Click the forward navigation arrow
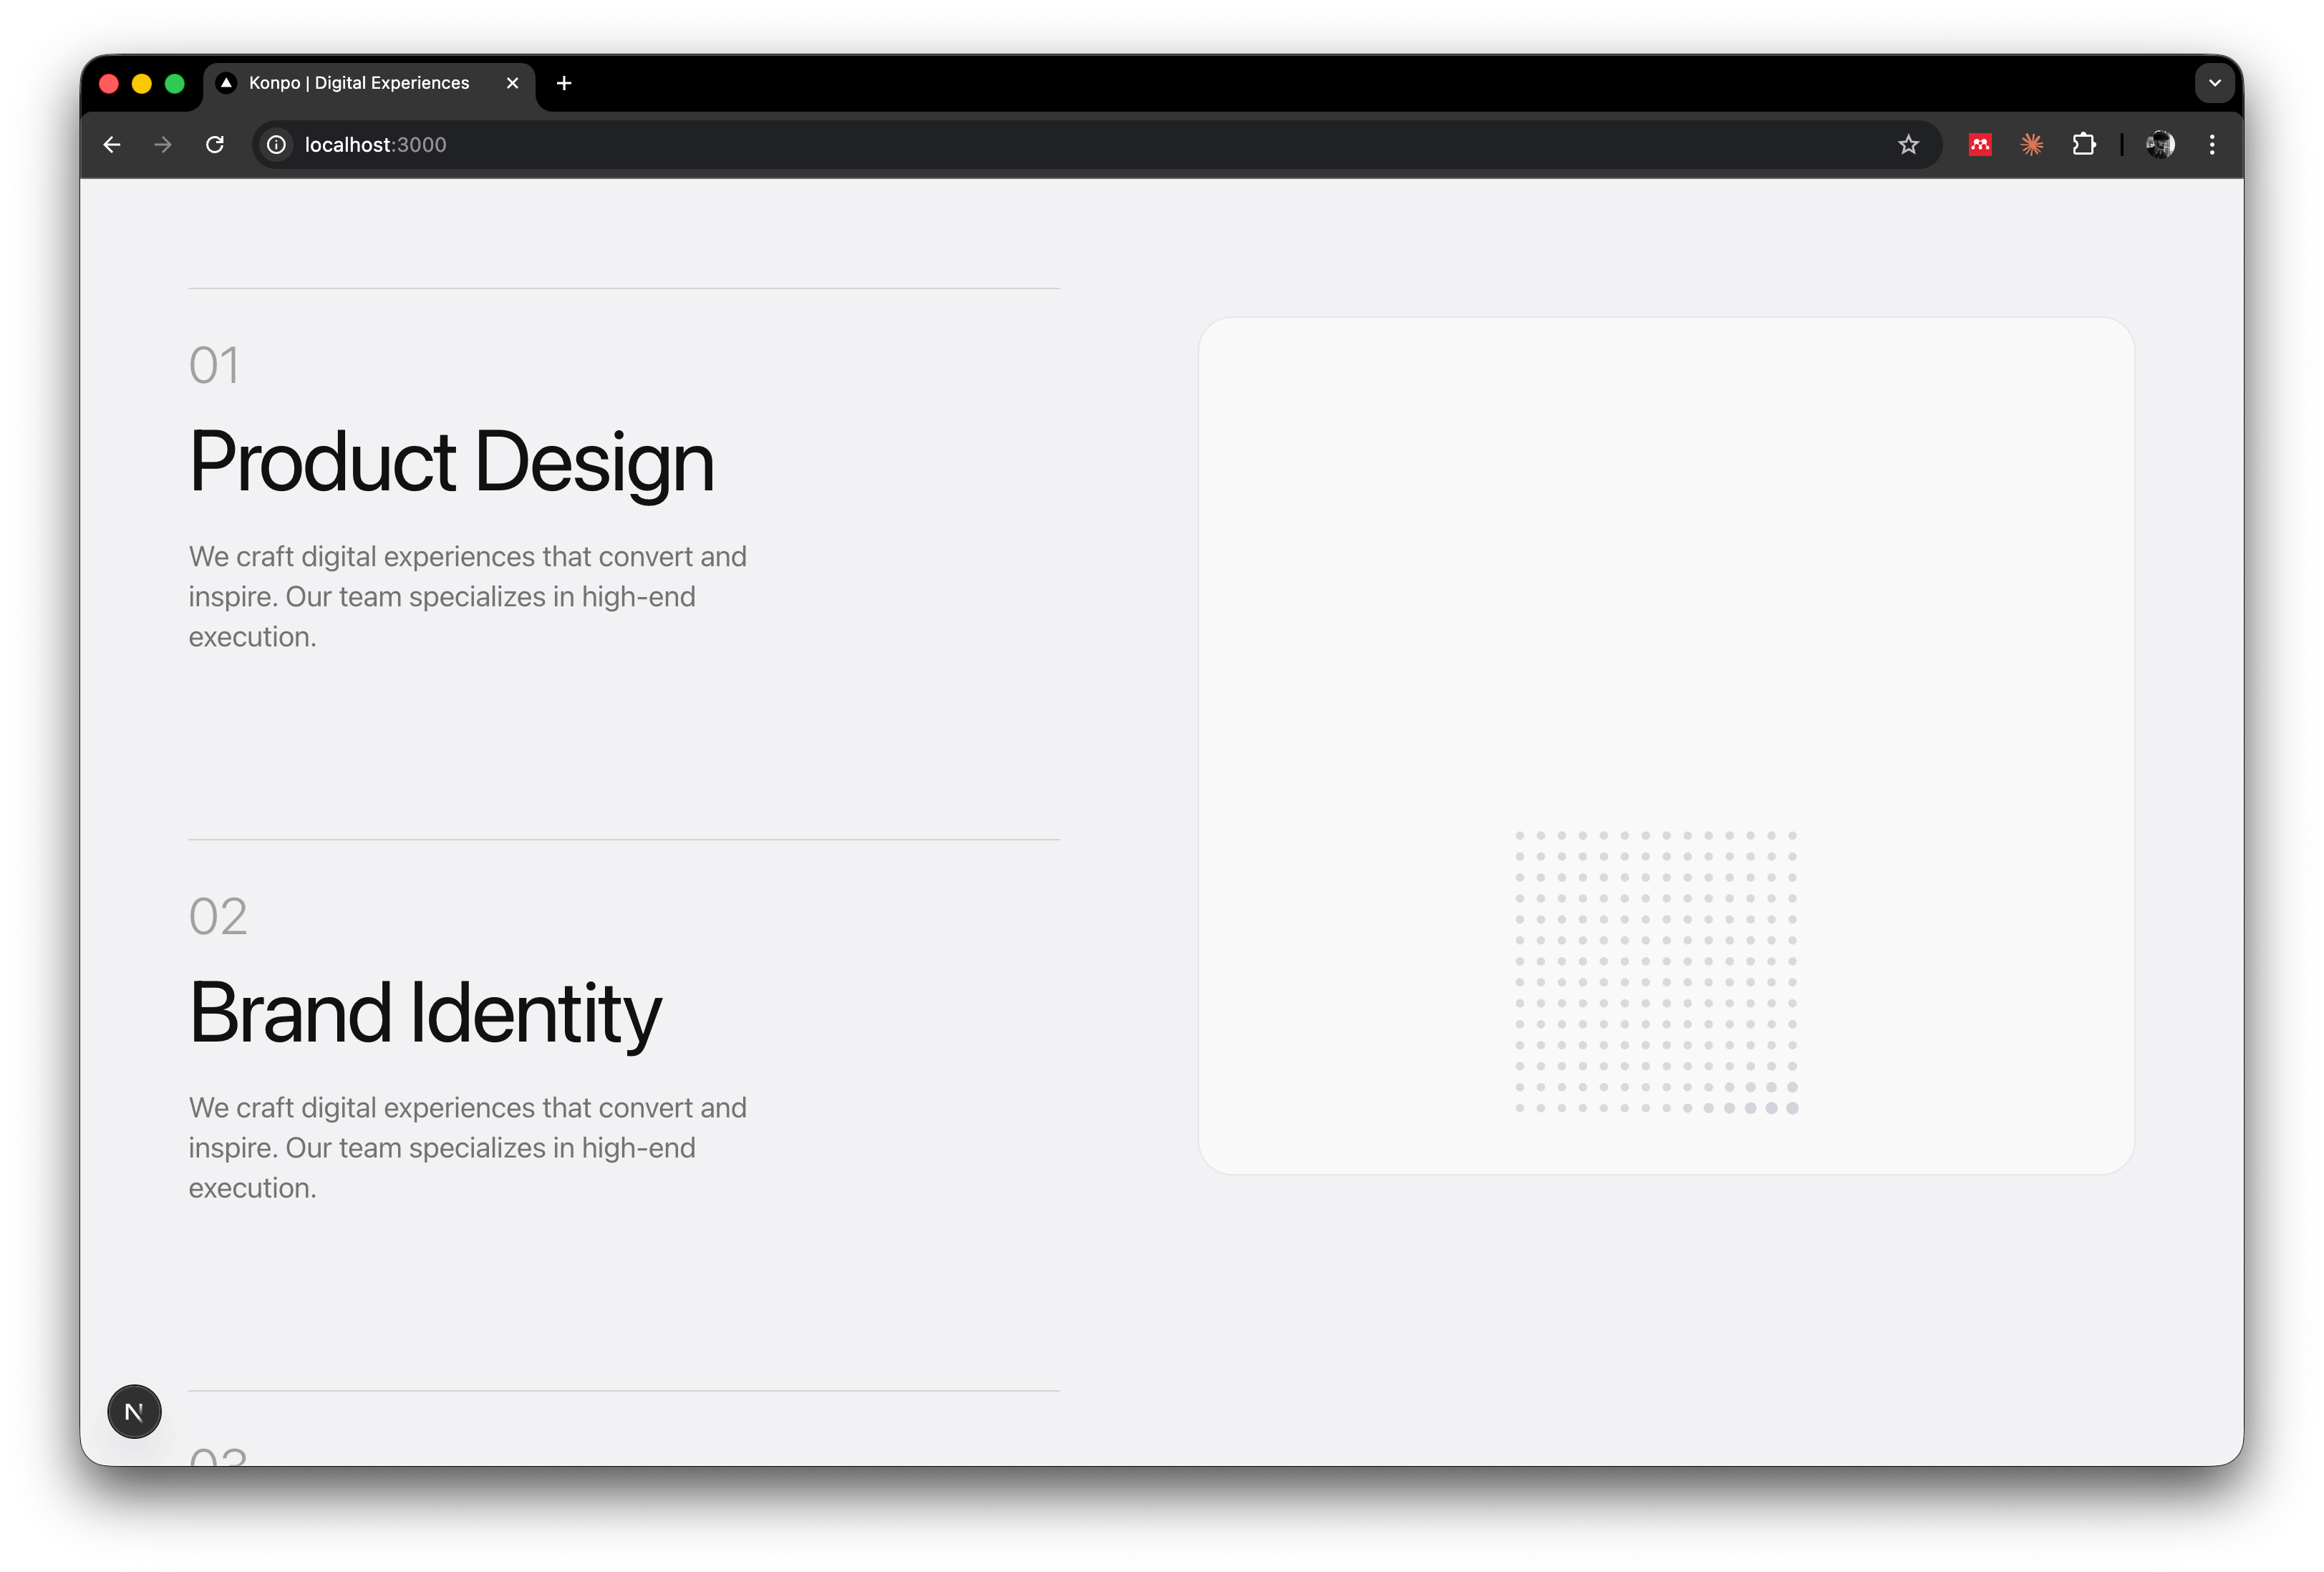This screenshot has width=2324, height=1572. [163, 145]
